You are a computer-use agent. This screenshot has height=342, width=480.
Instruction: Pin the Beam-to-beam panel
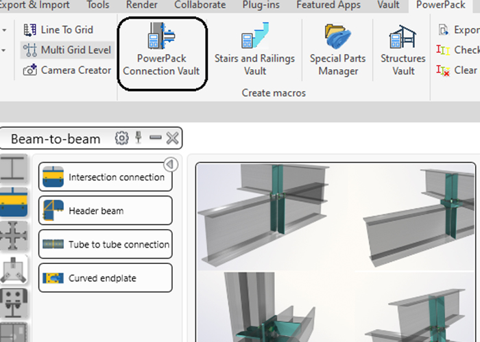(139, 137)
